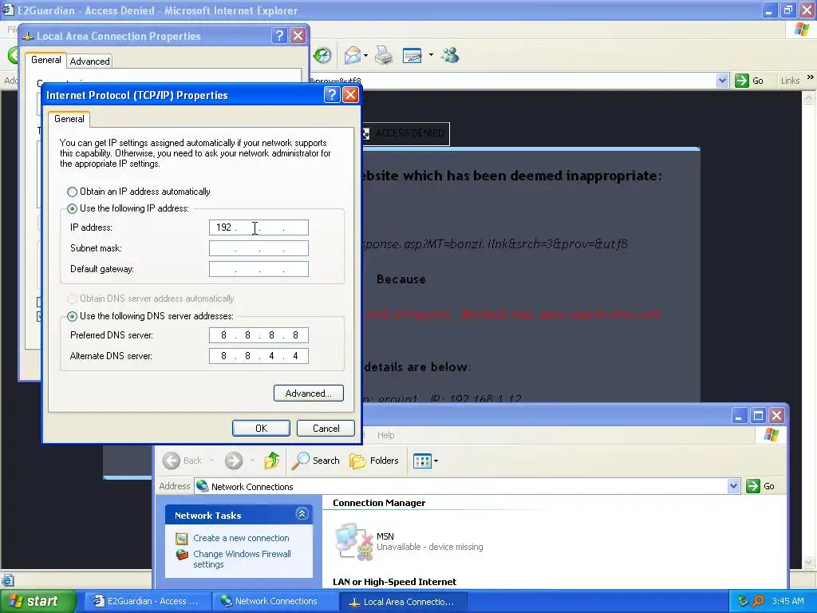Screen dimensions: 817x613
Task: Click the system tray magnifier icon
Action: [758, 601]
